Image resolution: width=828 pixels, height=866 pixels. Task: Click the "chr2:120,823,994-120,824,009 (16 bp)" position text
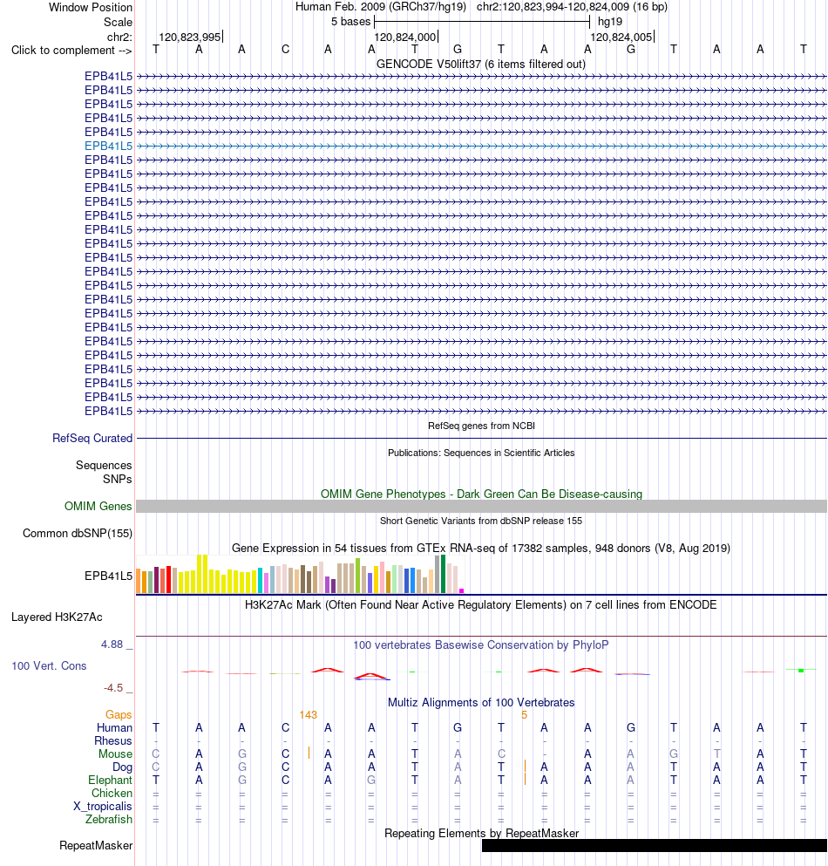pos(572,7)
